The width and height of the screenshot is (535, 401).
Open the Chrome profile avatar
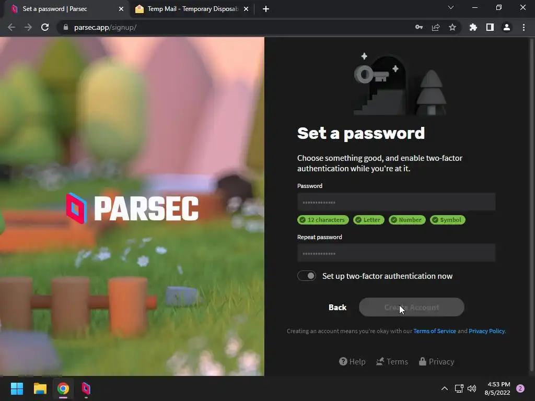click(507, 27)
